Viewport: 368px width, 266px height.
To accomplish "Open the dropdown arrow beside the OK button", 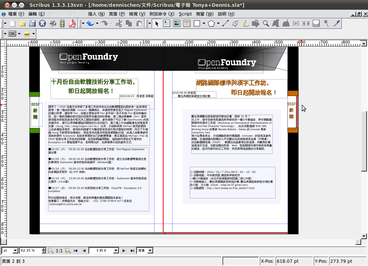I will tap(19, 34).
